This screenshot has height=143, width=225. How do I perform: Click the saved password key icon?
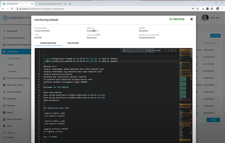[x=193, y=9]
